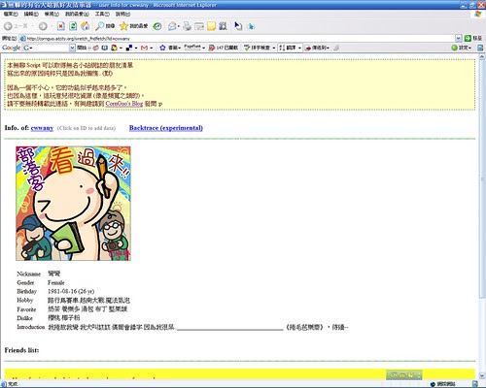This screenshot has width=486, height=388.
Task: Open the 檔案(F) File menu
Action: pyautogui.click(x=11, y=14)
